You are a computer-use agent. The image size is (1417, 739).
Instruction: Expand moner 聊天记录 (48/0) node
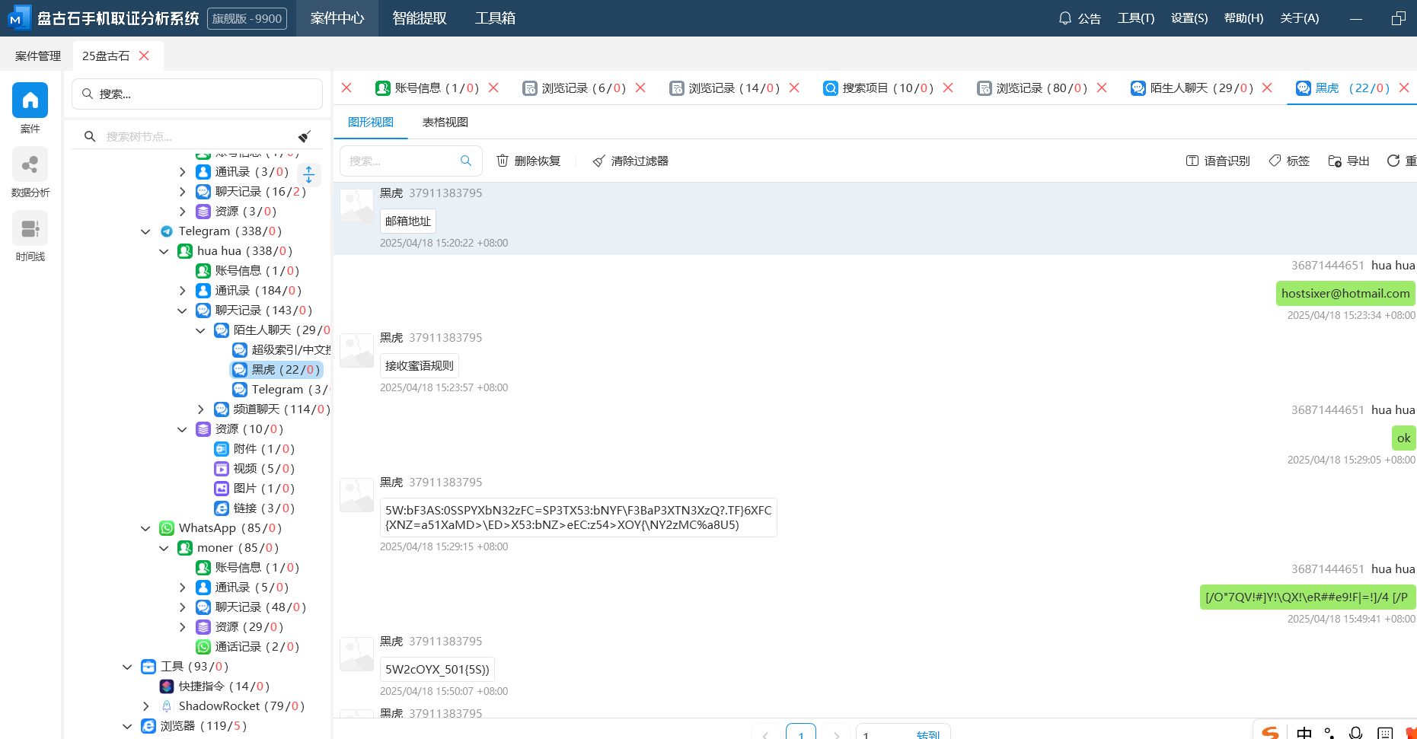(x=182, y=607)
